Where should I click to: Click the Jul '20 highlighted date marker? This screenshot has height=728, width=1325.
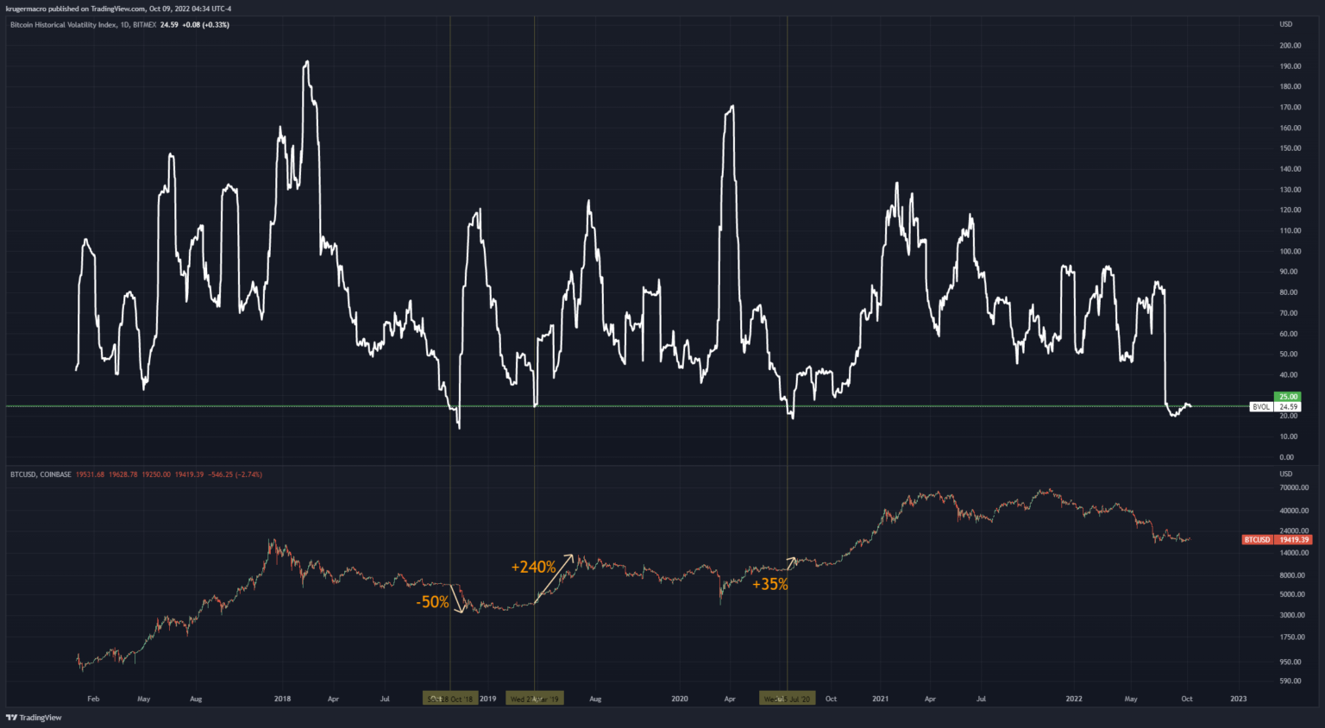[787, 699]
